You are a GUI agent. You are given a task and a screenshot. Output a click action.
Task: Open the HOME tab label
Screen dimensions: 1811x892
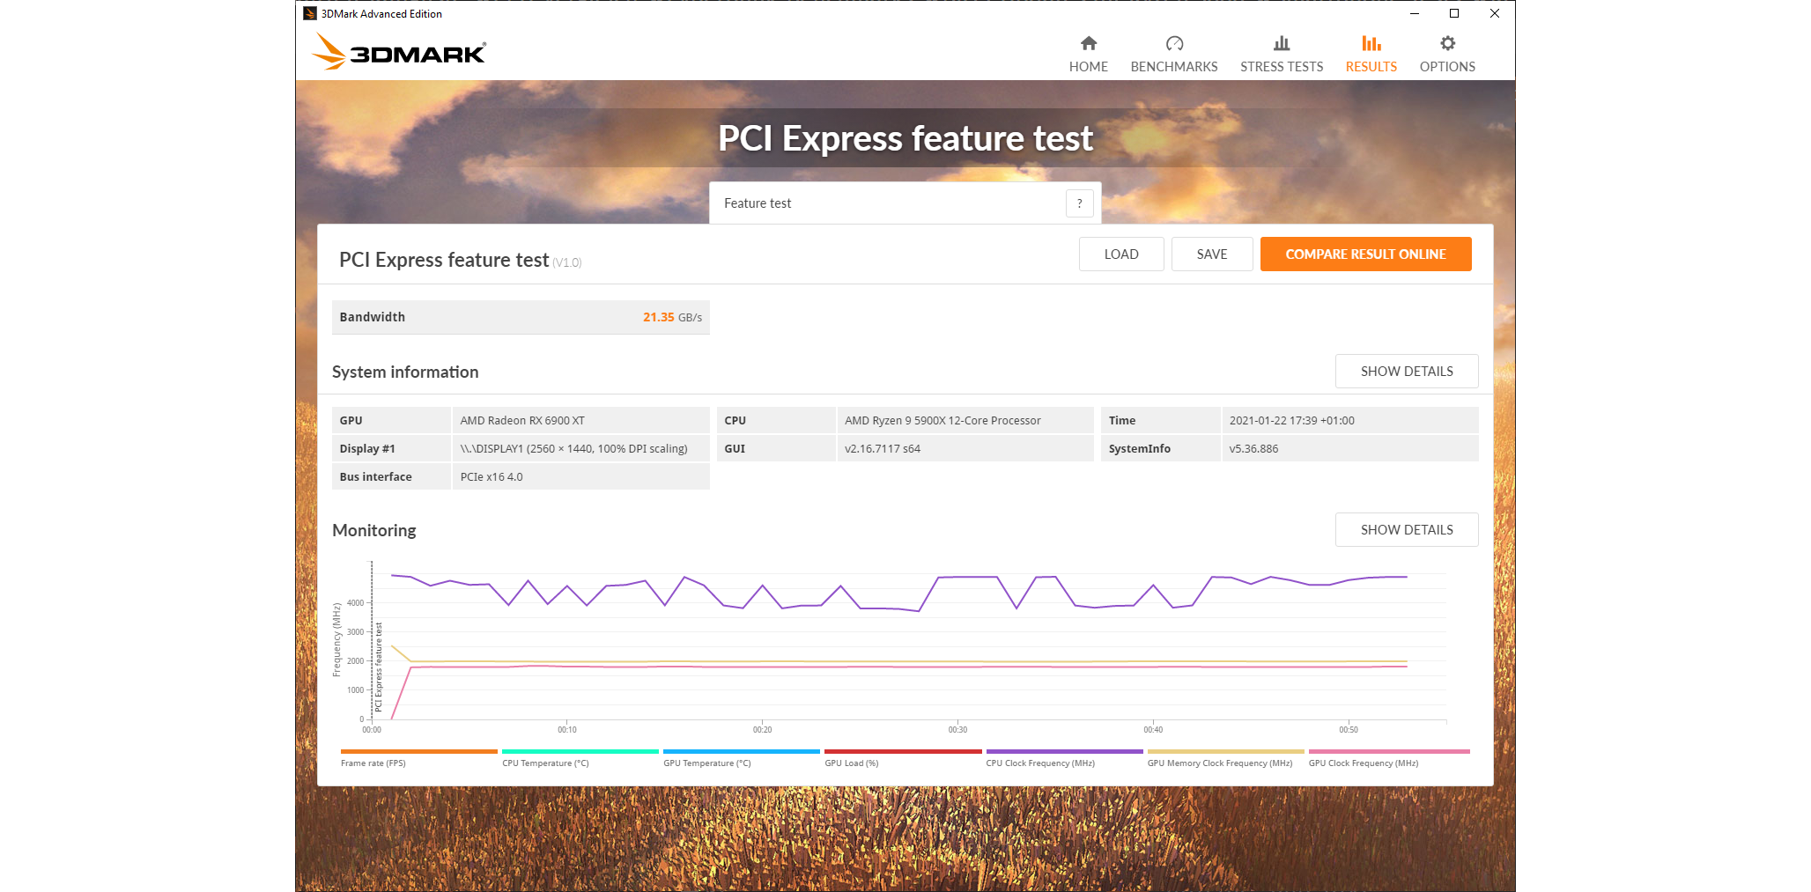point(1089,67)
